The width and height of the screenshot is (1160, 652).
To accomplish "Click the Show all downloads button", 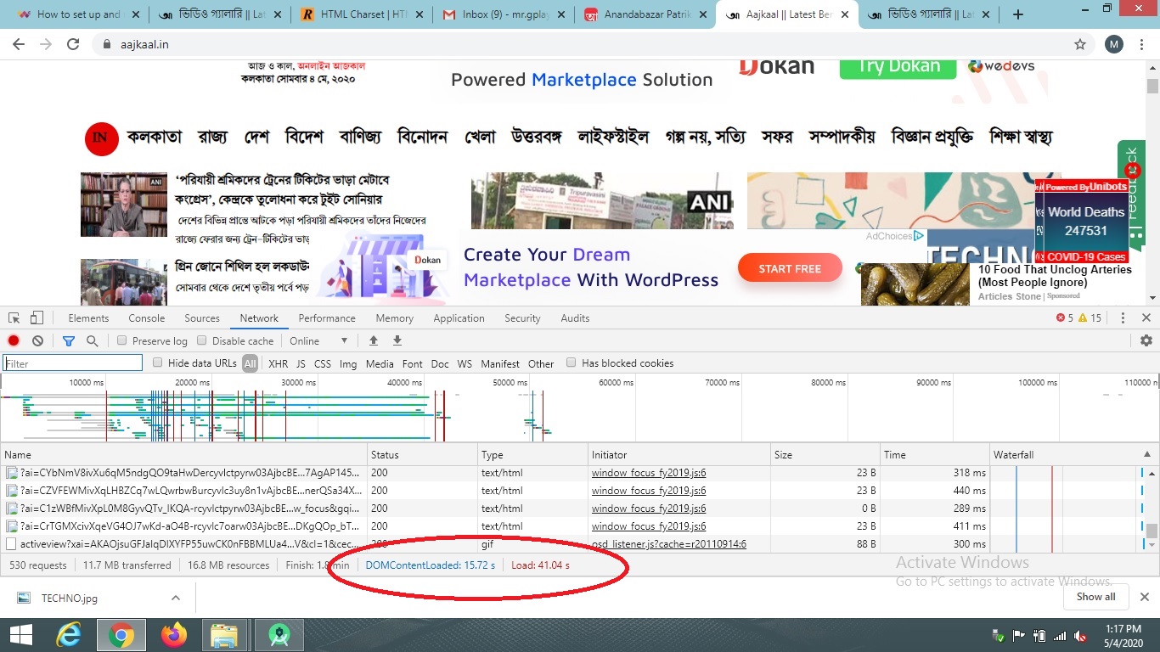I will pos(1096,597).
